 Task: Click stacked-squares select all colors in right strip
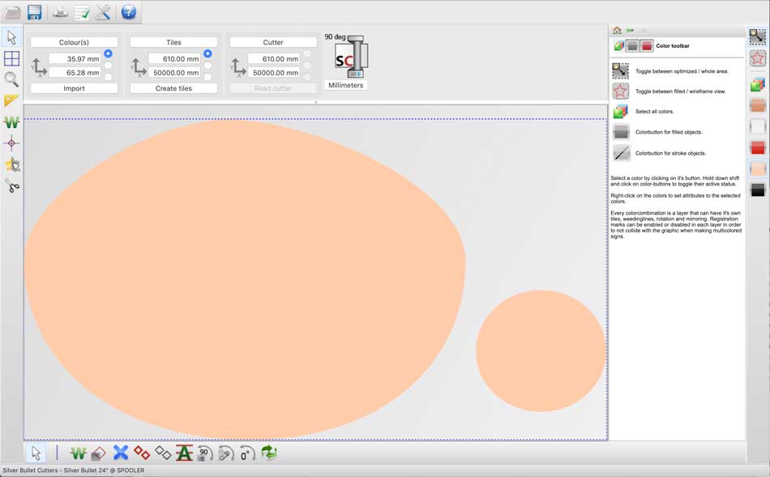[x=757, y=84]
